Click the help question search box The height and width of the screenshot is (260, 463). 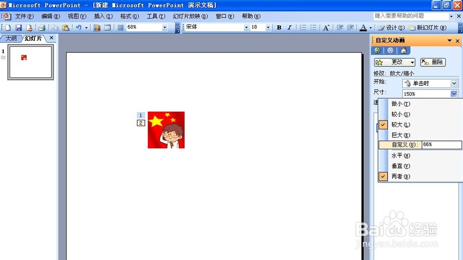click(411, 16)
